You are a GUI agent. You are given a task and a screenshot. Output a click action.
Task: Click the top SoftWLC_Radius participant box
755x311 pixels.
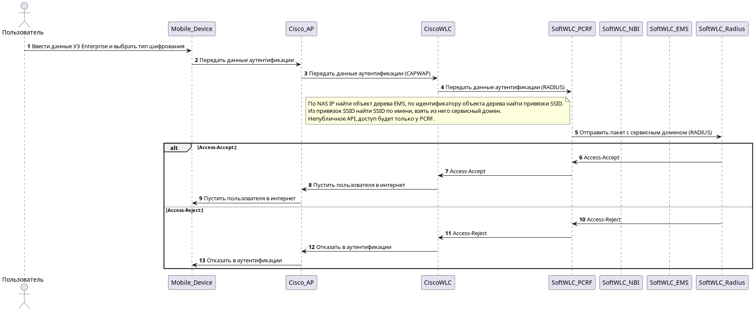tap(722, 29)
